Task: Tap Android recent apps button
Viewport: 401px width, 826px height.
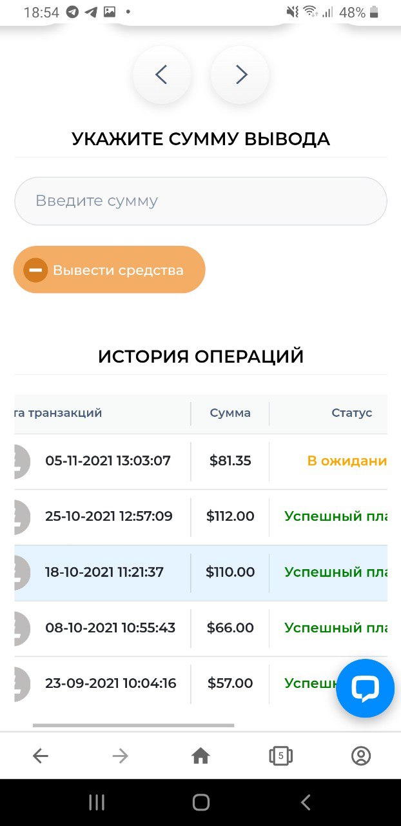Action: click(97, 802)
